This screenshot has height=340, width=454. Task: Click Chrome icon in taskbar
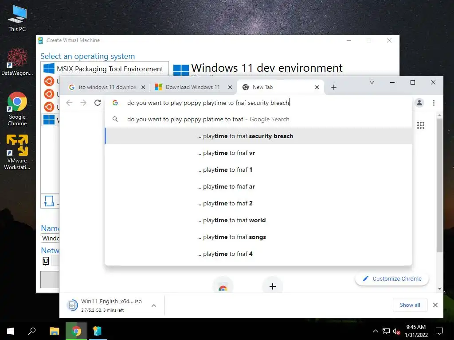76,331
